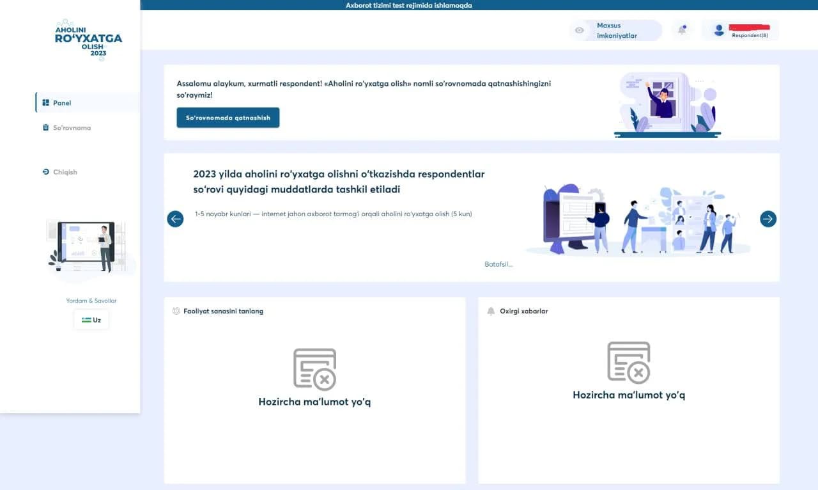The height and width of the screenshot is (490, 818).
Task: Click the Panel grid icon in sidebar
Action: coord(45,102)
